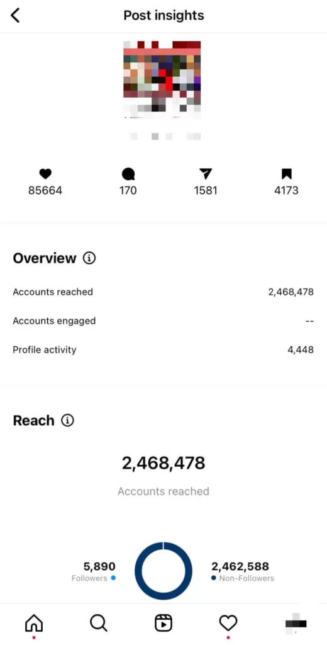Open the Reels tab icon
The image size is (327, 645).
[x=163, y=624]
